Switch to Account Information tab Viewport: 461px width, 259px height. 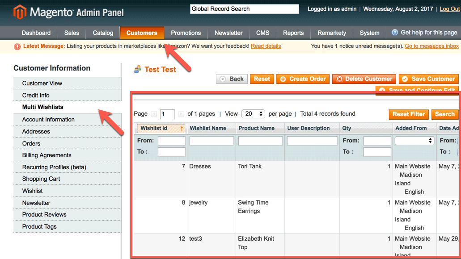48,119
